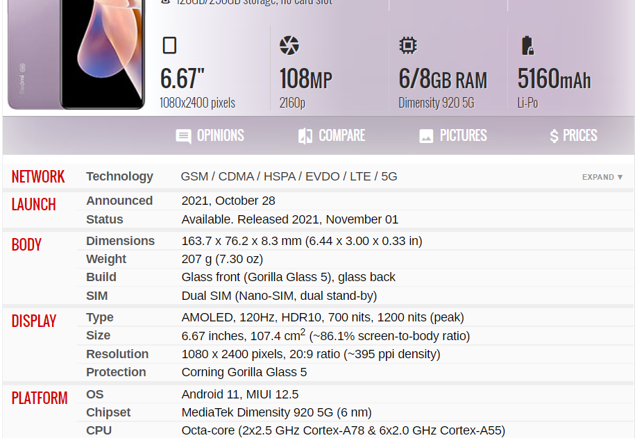Viewport: 635px width, 438px height.
Task: Open the PRICES tab
Action: coord(573,136)
